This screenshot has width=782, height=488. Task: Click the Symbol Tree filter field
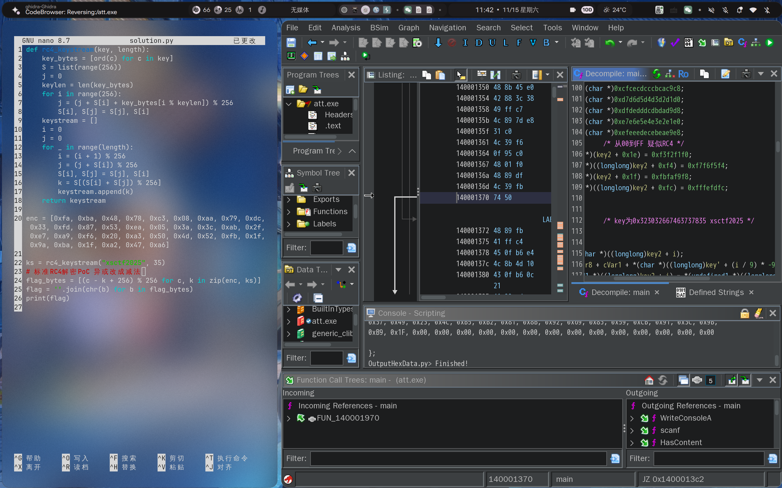[x=326, y=248]
